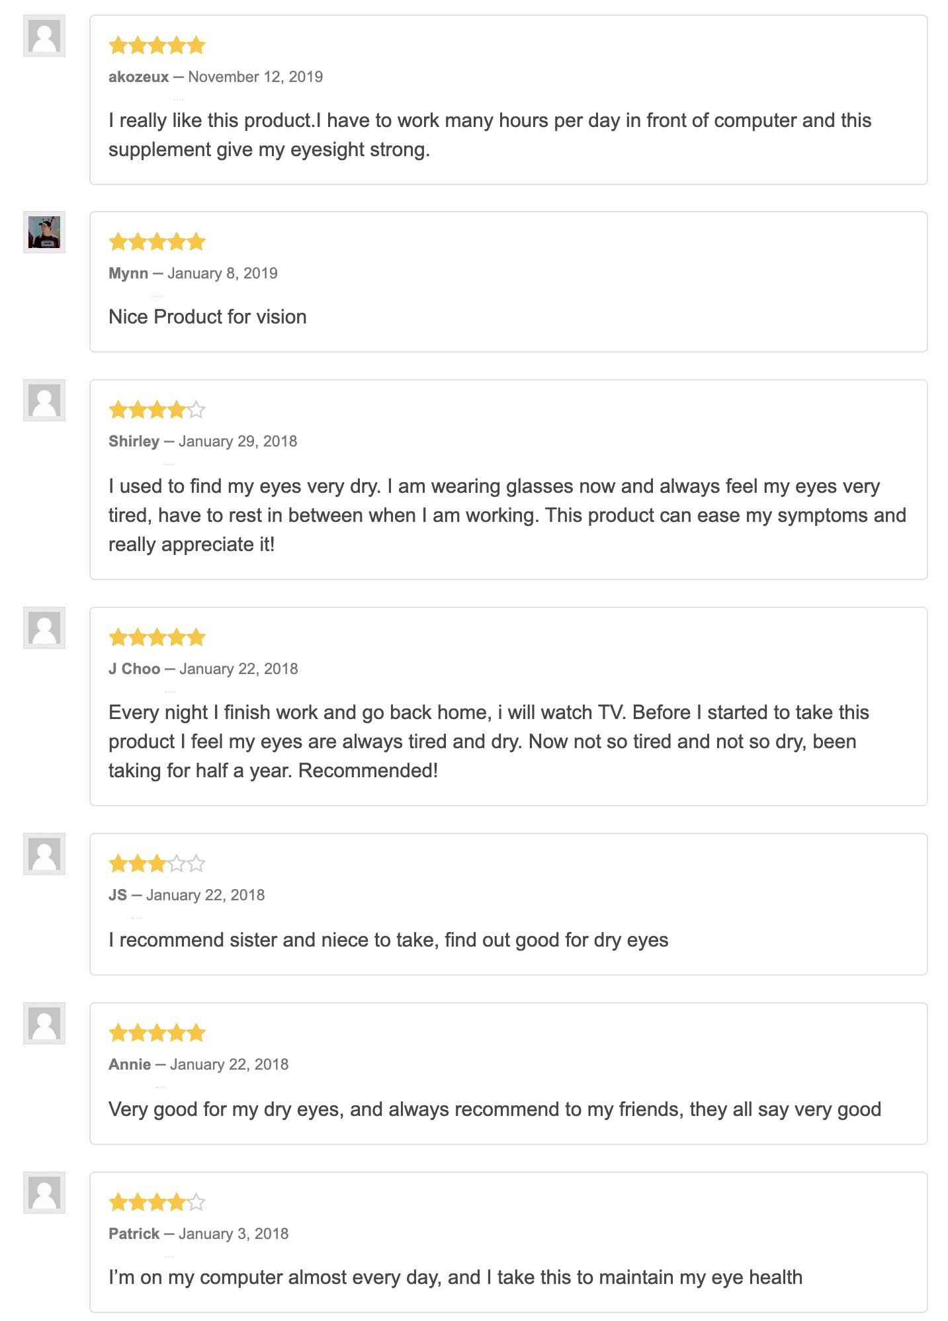The width and height of the screenshot is (948, 1321).
Task: Click the reviewer name Annie
Action: 130,1064
